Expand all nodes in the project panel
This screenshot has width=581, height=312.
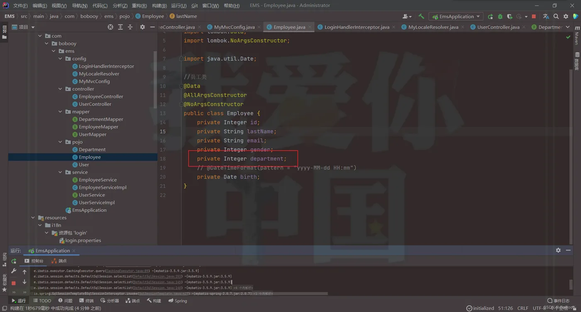tap(120, 27)
